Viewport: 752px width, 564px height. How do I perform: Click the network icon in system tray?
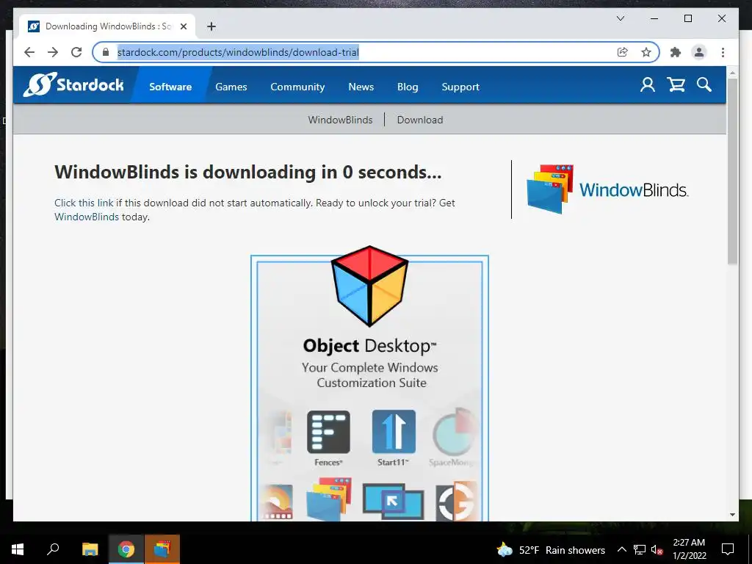point(640,549)
